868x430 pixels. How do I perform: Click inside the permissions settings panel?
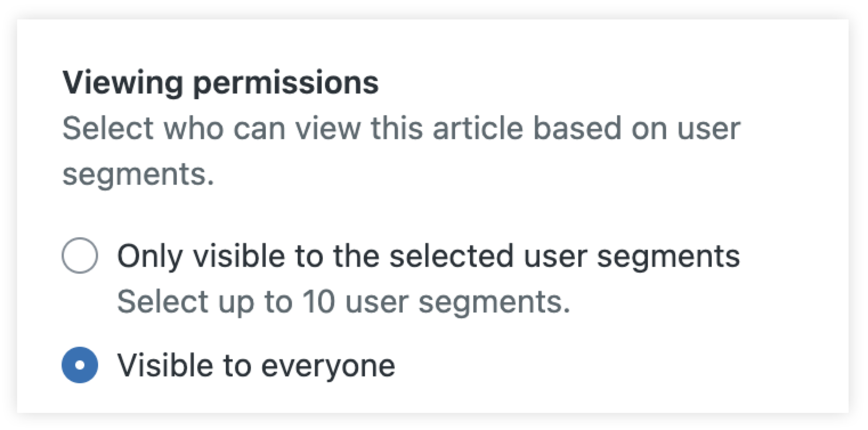click(x=433, y=217)
